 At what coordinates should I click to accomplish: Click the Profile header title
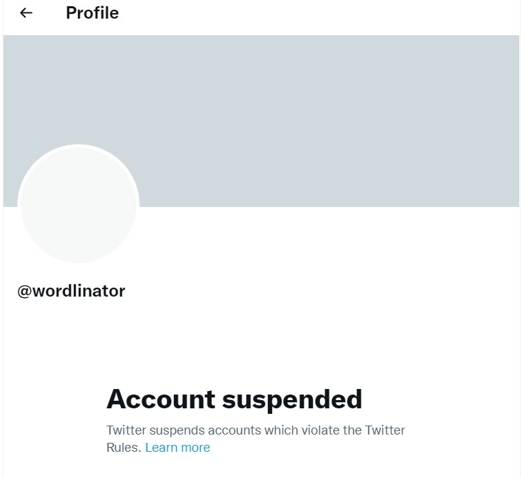(92, 13)
